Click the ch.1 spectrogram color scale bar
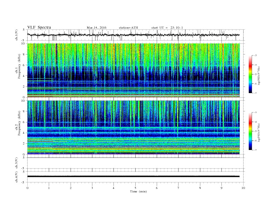Image resolution: width=274 pixels, height=211 pixels. coord(250,74)
